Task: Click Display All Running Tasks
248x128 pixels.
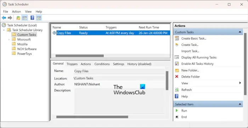Action: (199, 57)
